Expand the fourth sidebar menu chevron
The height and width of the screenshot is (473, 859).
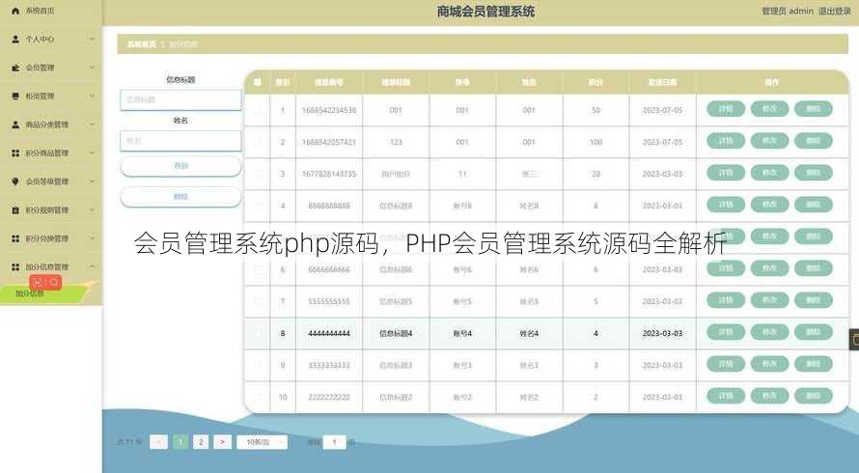(92, 96)
